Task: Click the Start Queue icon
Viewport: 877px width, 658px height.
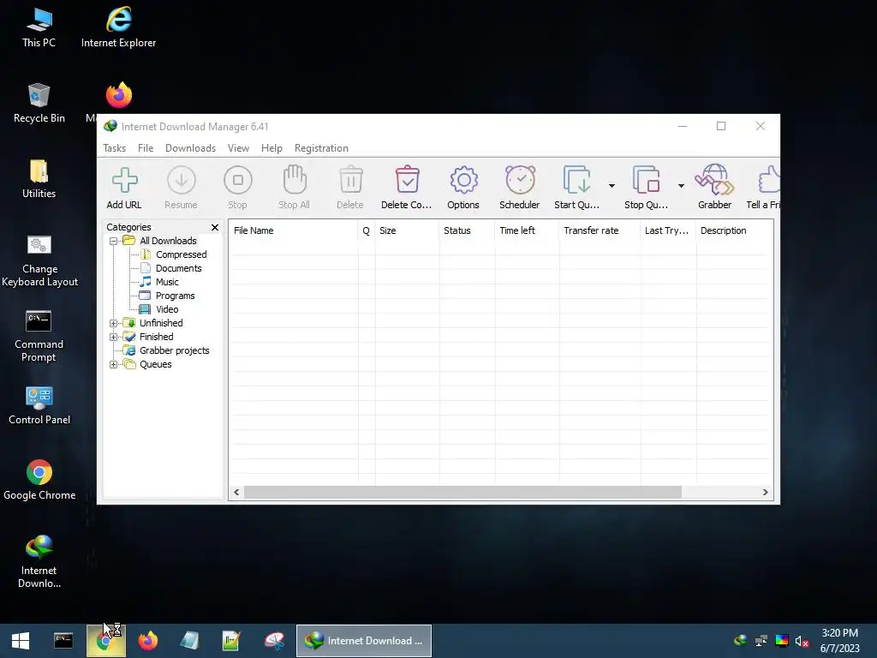Action: click(x=576, y=188)
